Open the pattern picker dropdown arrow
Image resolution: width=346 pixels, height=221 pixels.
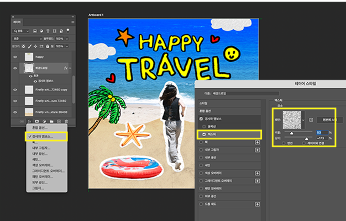[303, 120]
